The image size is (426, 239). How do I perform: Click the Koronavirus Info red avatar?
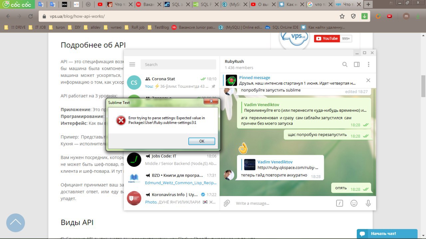coord(134,198)
